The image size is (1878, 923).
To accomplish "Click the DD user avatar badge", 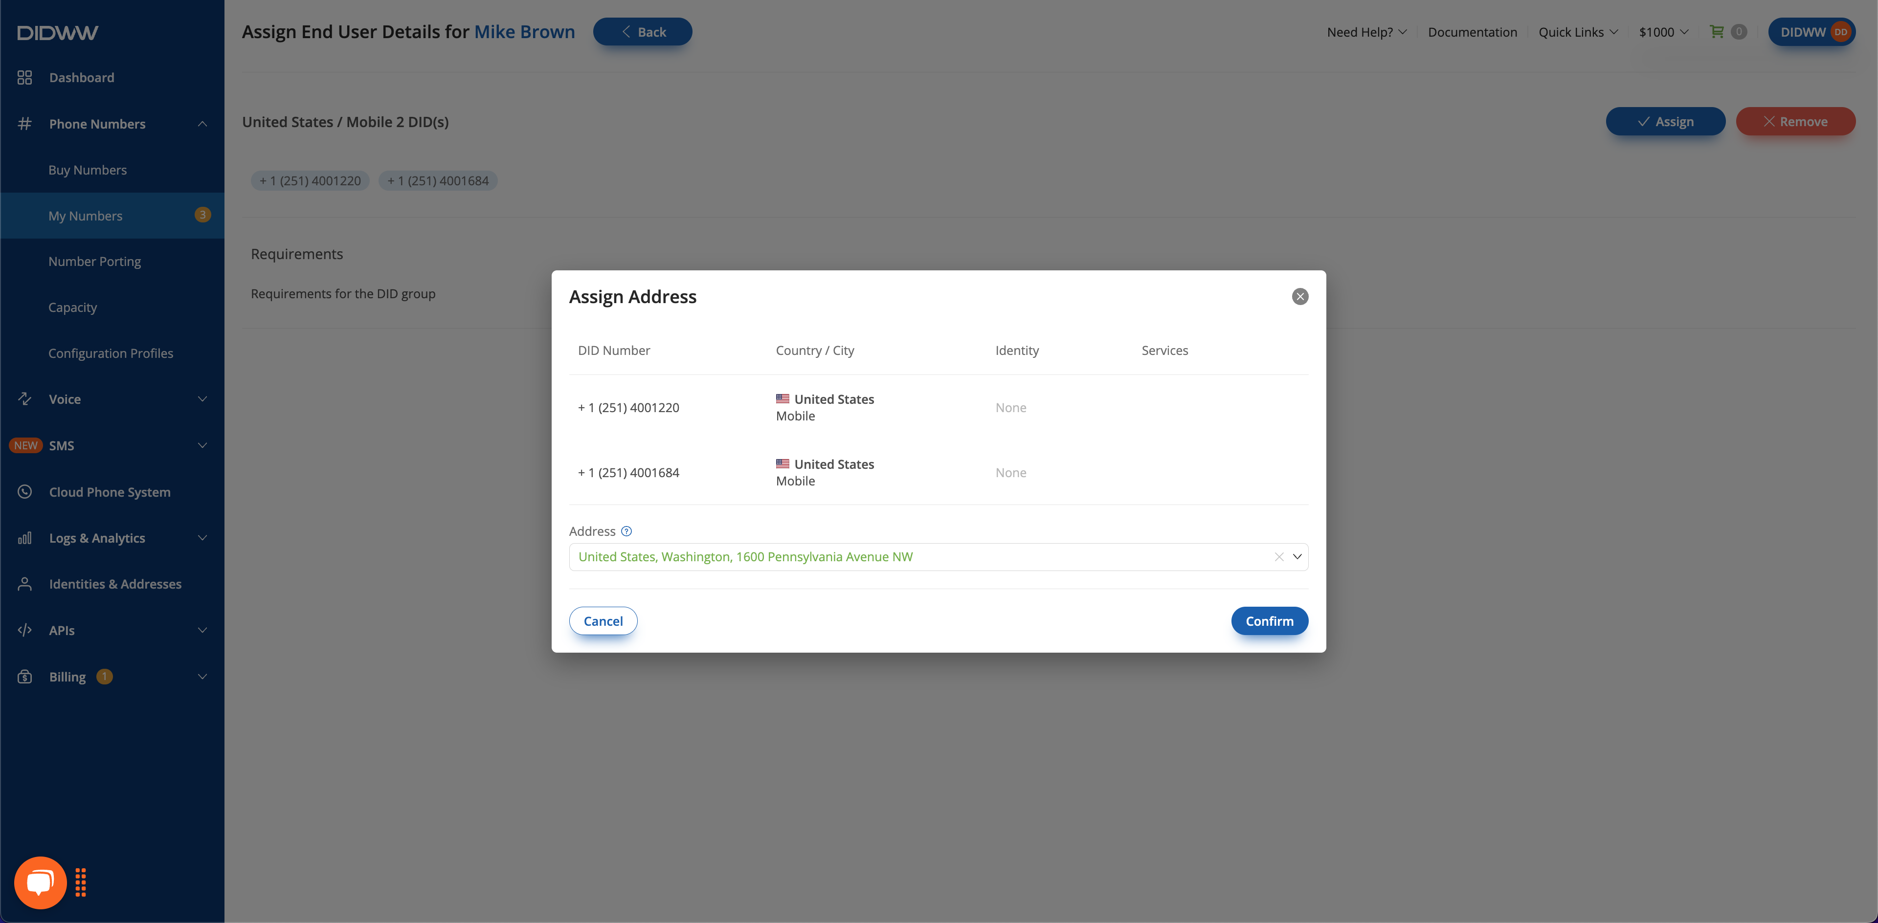I will pos(1841,32).
